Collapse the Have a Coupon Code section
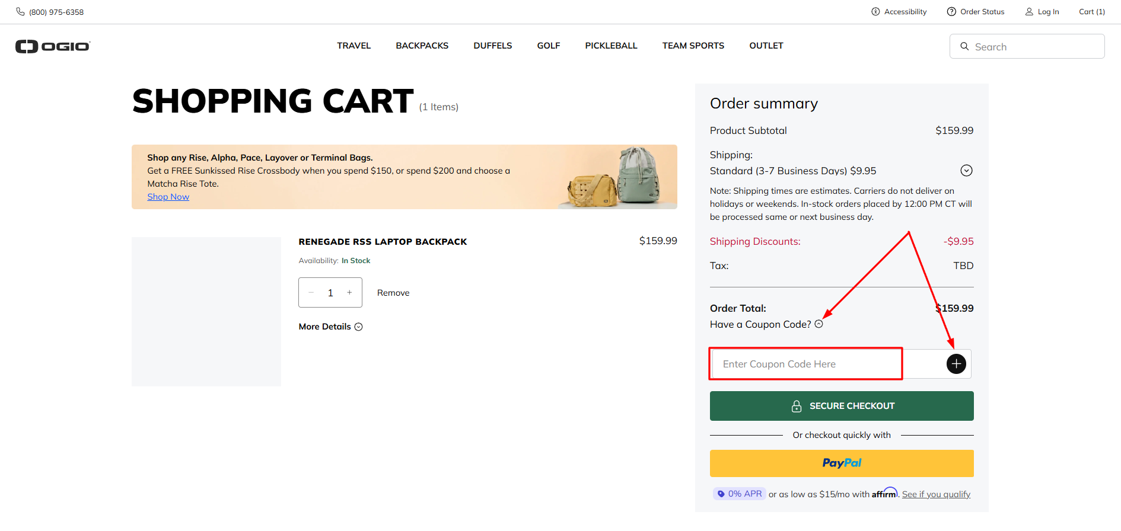Screen dimensions: 1121x531 (819, 324)
